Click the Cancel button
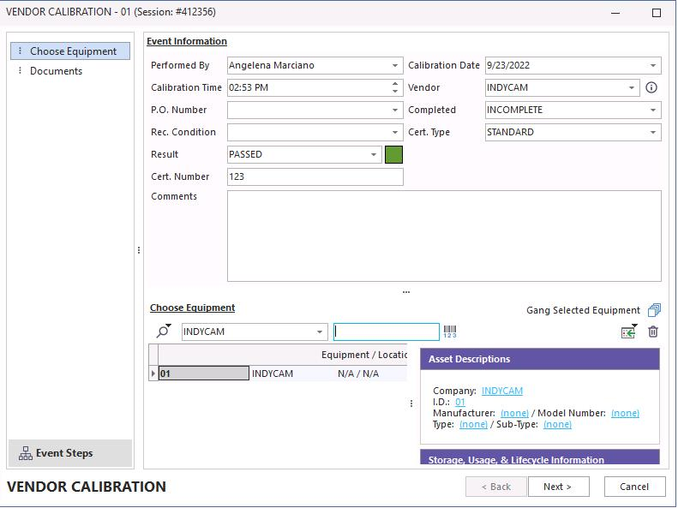The image size is (678, 508). coord(634,487)
